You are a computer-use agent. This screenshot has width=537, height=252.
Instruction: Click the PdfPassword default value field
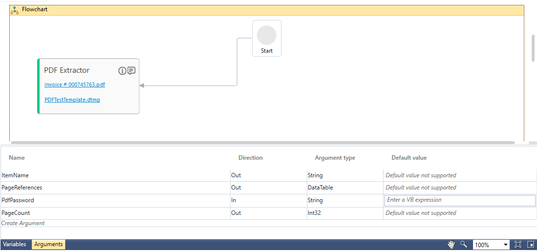[x=459, y=200]
